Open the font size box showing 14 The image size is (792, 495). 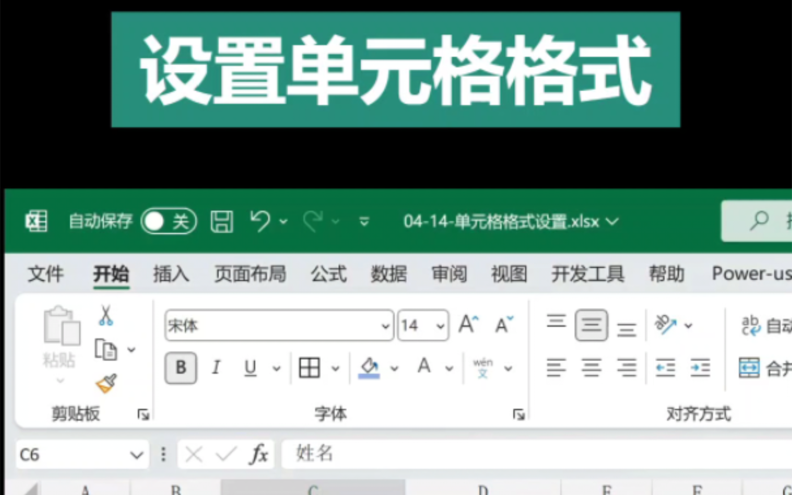click(x=423, y=325)
